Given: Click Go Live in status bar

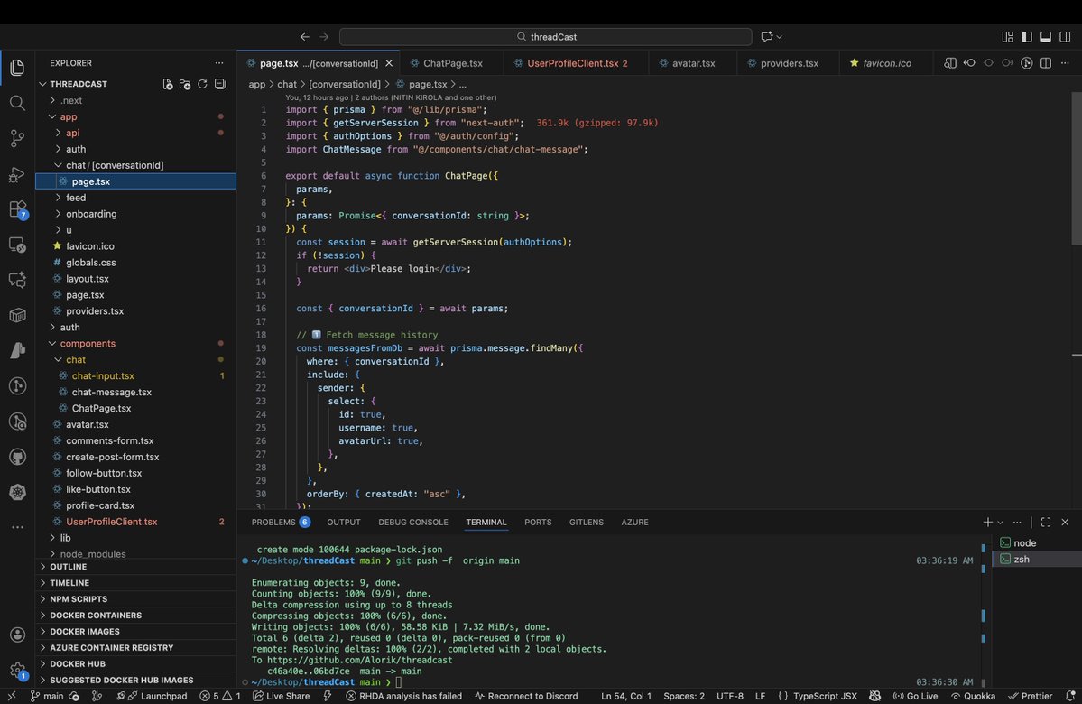Looking at the screenshot, I should coord(915,696).
